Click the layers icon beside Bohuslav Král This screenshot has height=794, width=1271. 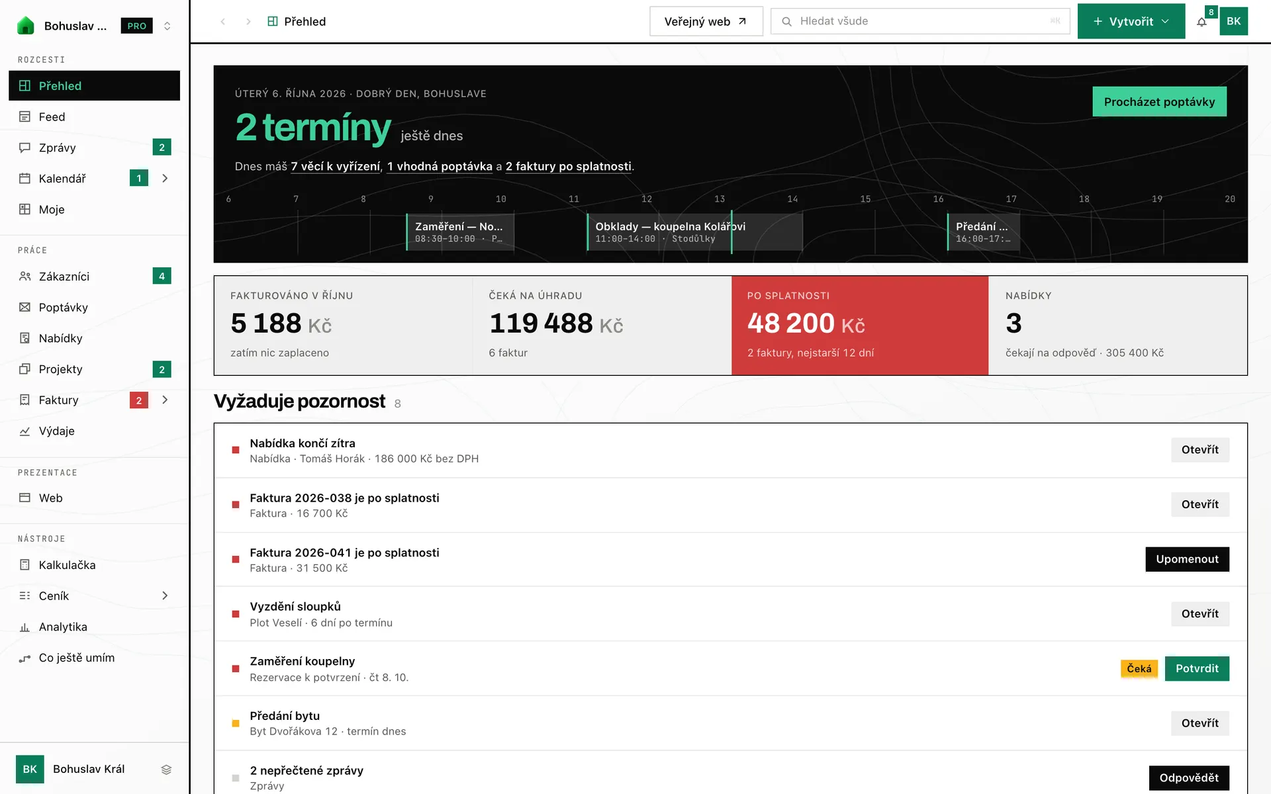166,769
